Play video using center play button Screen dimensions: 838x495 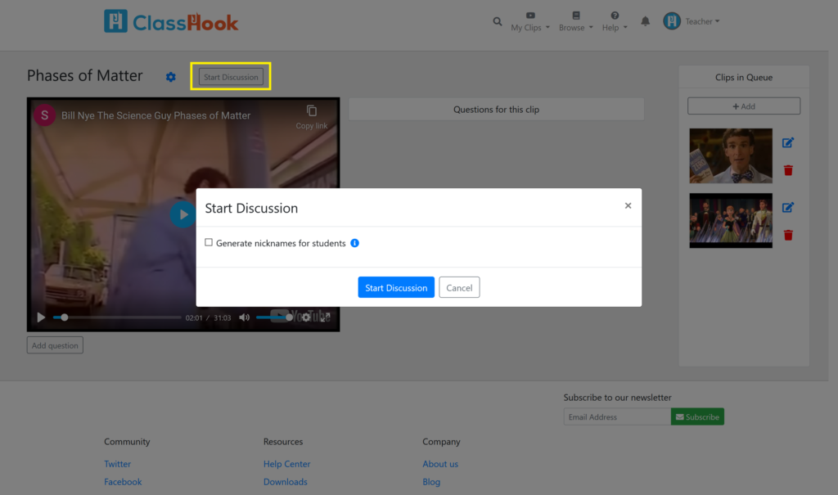(182, 214)
